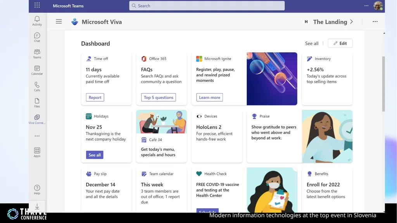397x223 pixels.
Task: Open Files in the Teams sidebar
Action: (37, 103)
